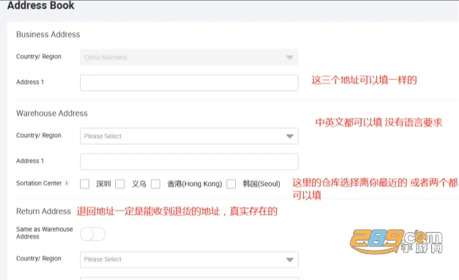Open Warehouse Address Country/Region dropdown
459x280 pixels.
point(189,136)
